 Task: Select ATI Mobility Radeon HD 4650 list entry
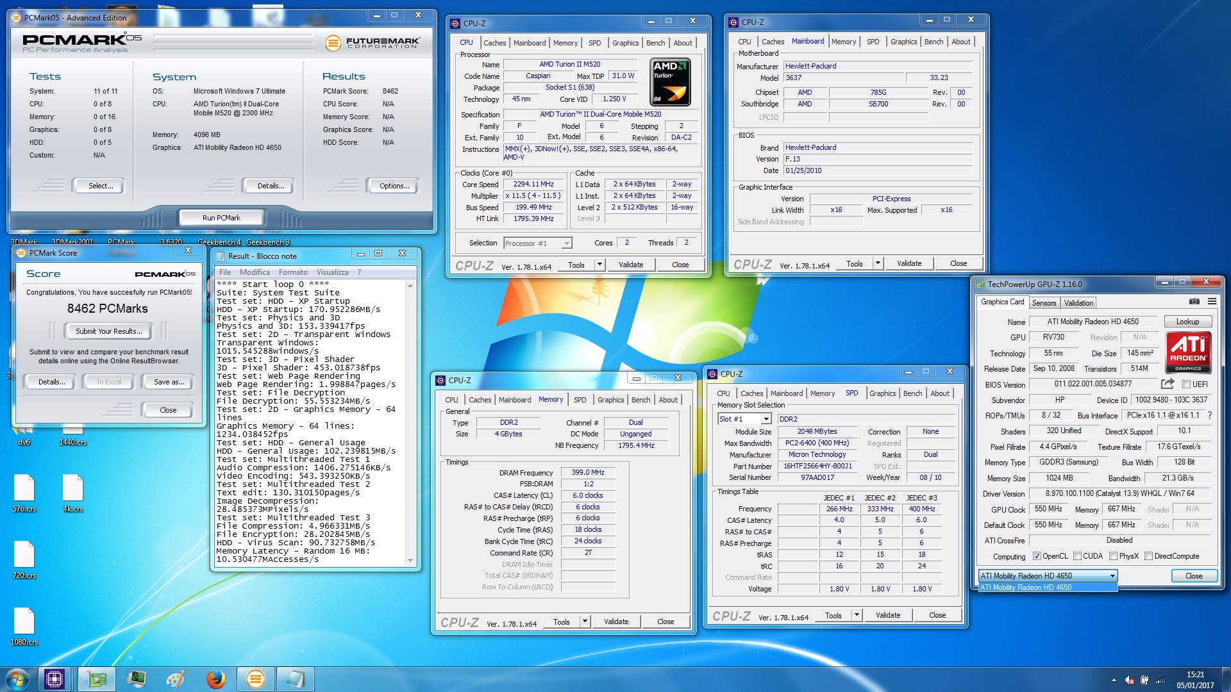coord(1048,588)
